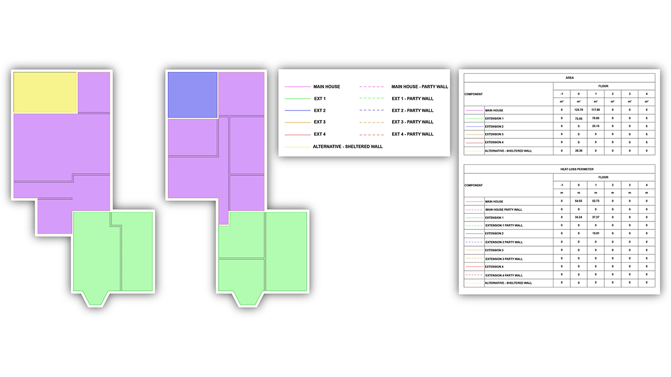This screenshot has height=377, width=671.
Task: Click the 'EXT 4 - PARTY WALL' legend label
Action: pos(413,134)
